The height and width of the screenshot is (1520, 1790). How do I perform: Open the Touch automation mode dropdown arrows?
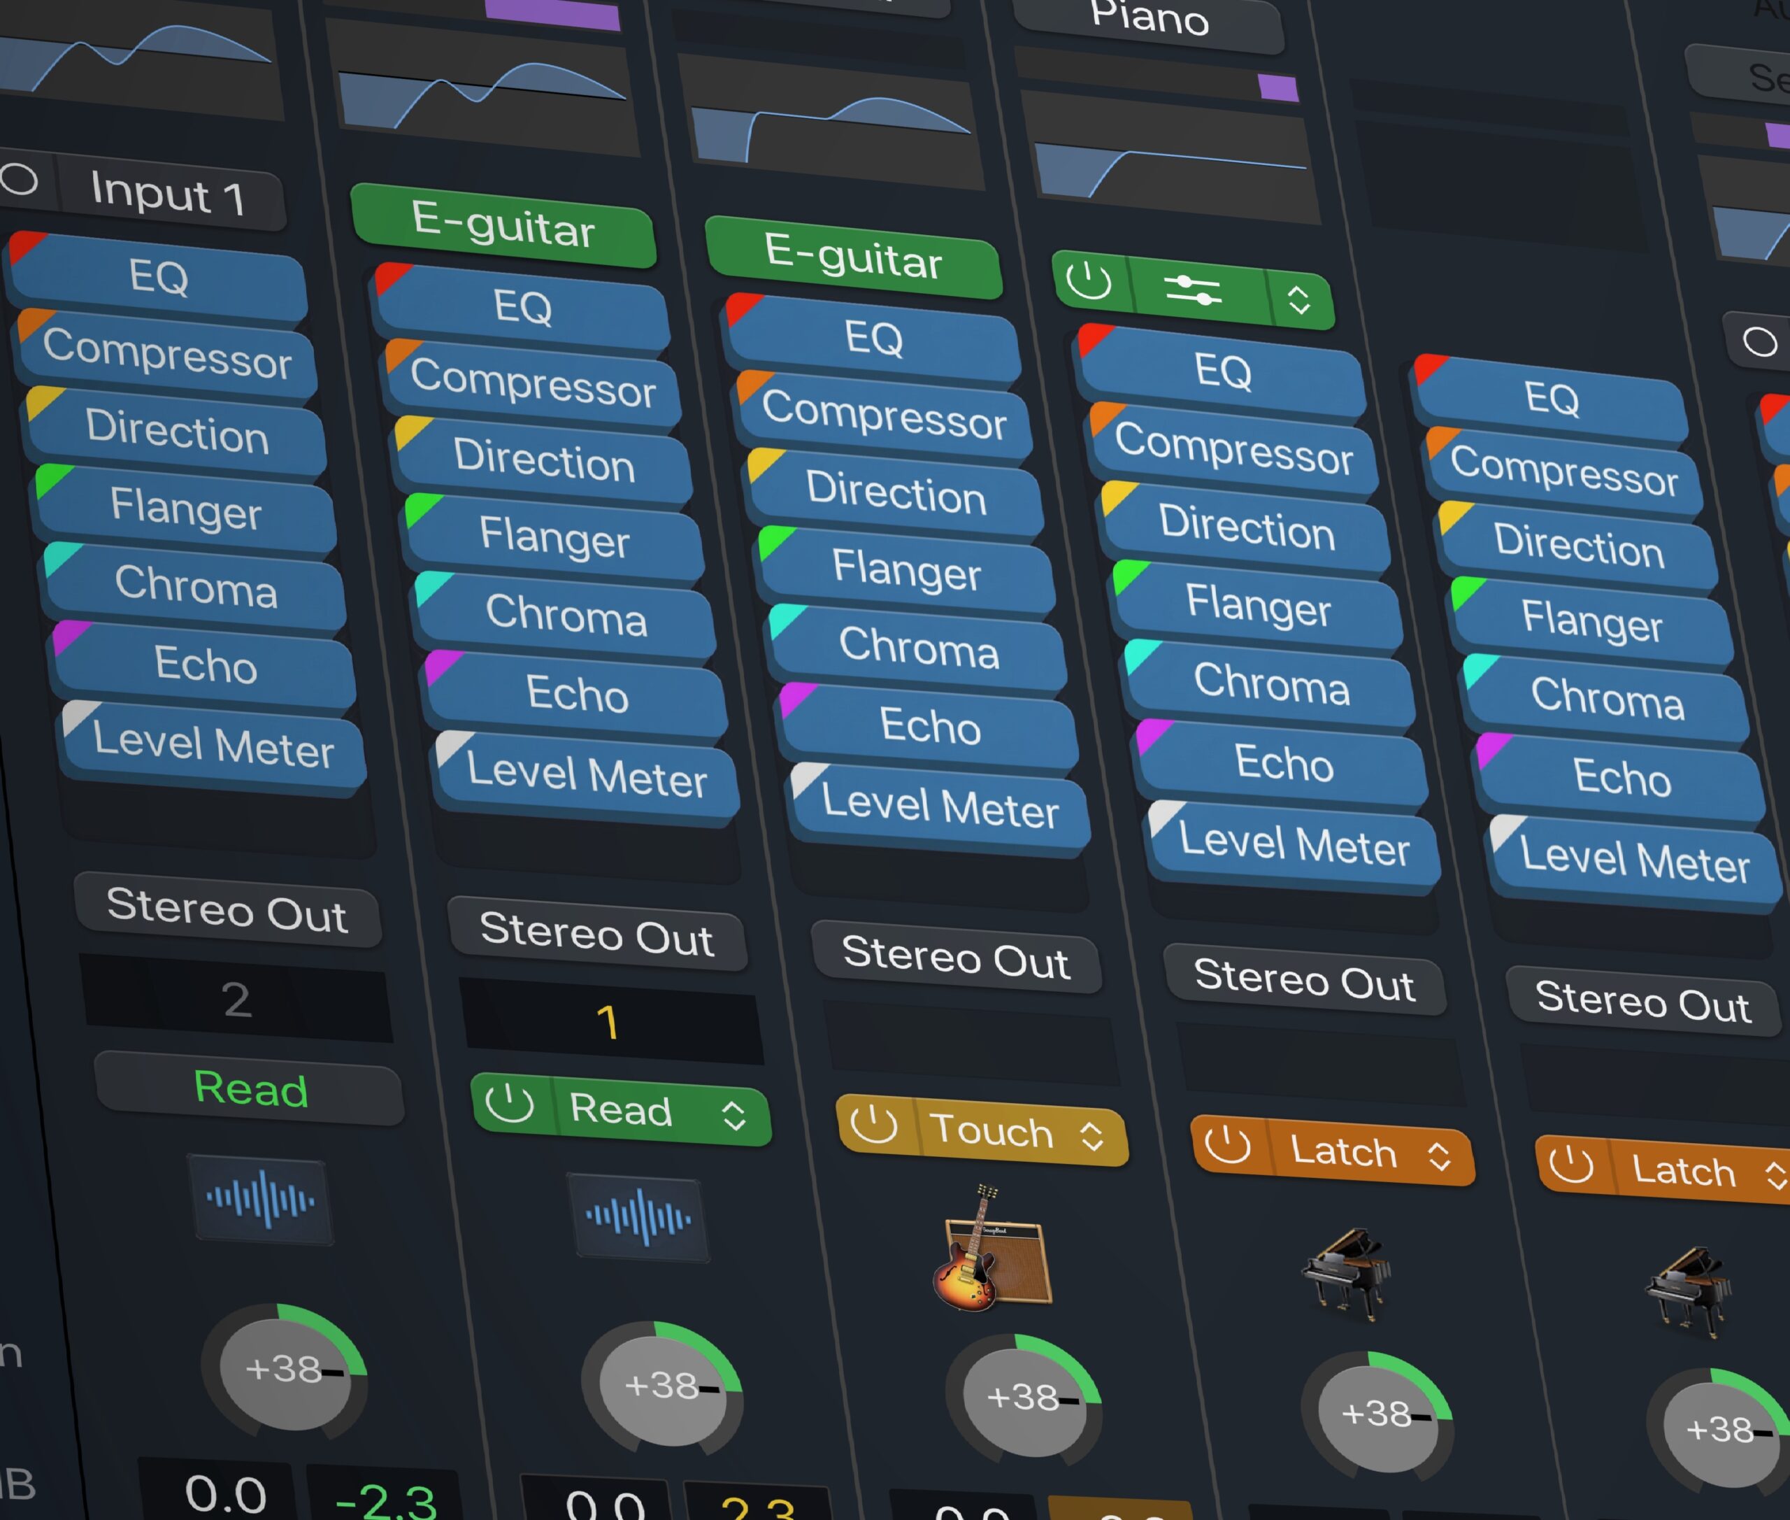1092,1136
